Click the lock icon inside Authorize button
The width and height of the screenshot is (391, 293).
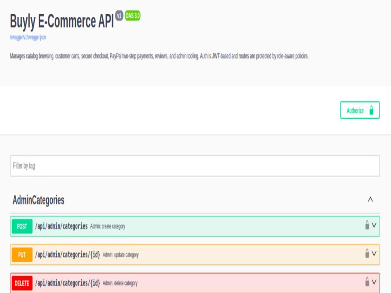tap(371, 110)
